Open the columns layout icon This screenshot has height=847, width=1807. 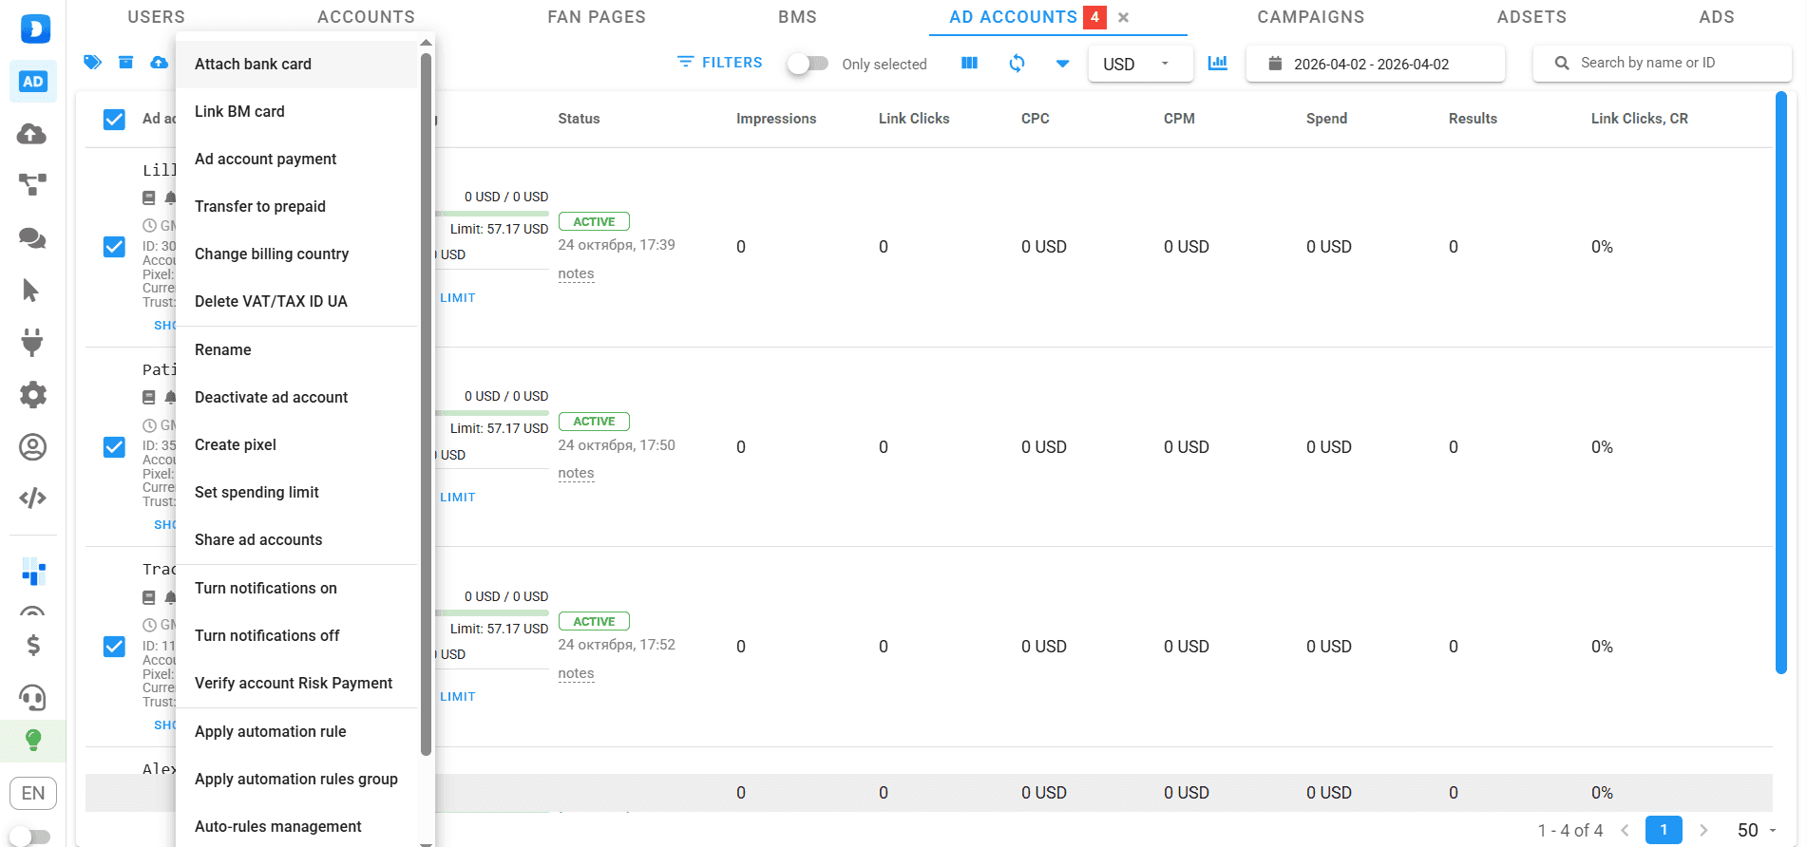[x=969, y=64]
